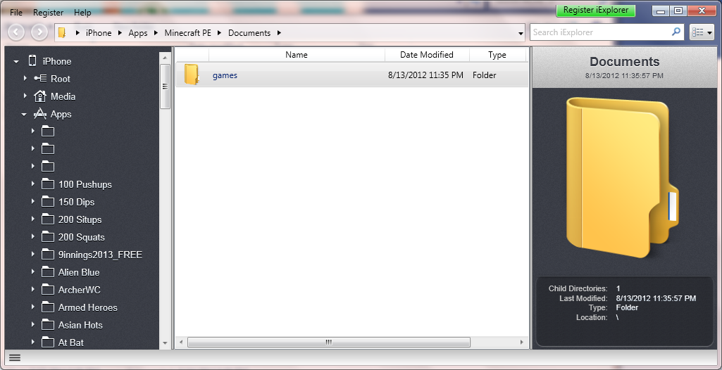Click the file list horizontal scrollbar thumb
722x370 pixels.
329,343
